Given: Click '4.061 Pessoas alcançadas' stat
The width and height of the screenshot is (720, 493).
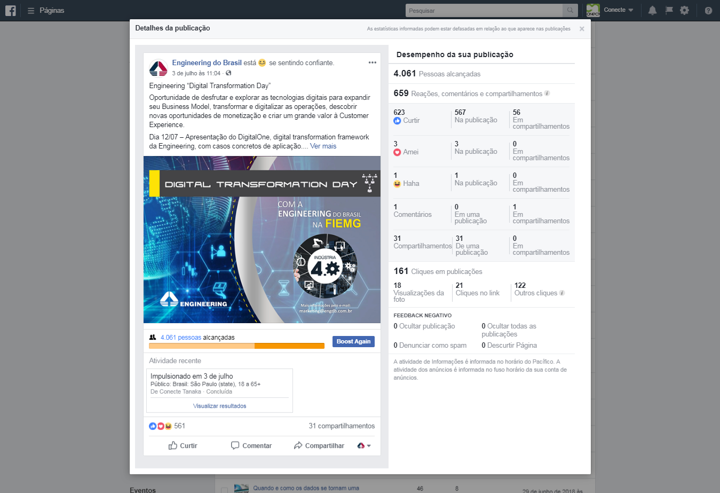Looking at the screenshot, I should point(437,74).
